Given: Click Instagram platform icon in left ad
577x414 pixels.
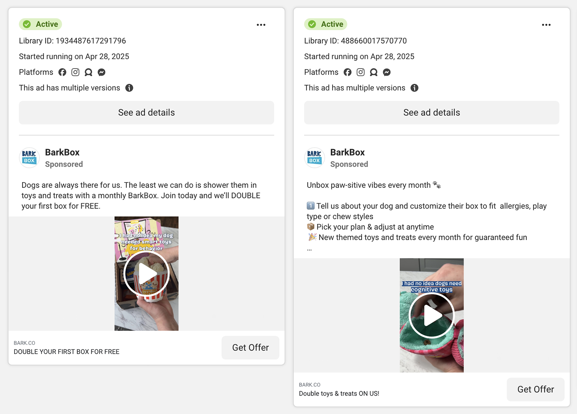Looking at the screenshot, I should tap(75, 72).
